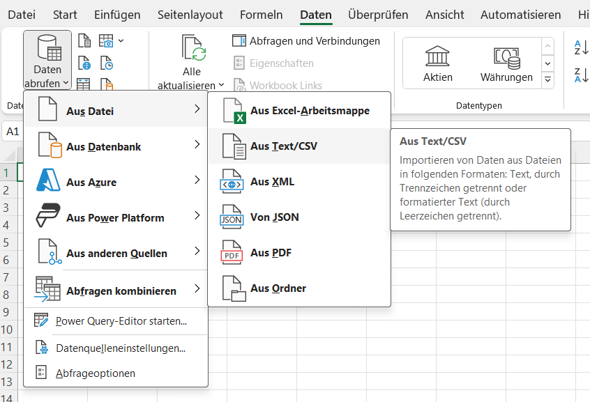Viewport: 590px width, 402px height.
Task: Click the Aus Azure menu label
Action: pos(91,182)
